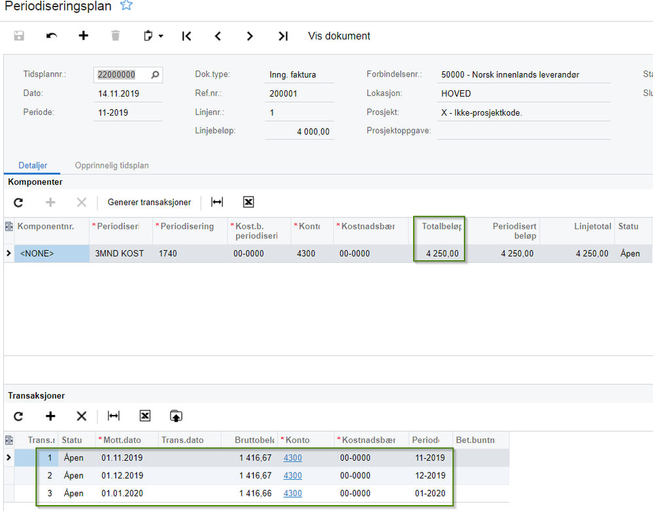The height and width of the screenshot is (511, 653).
Task: Click Komponenter grid row selector header icon
Action: [8, 227]
